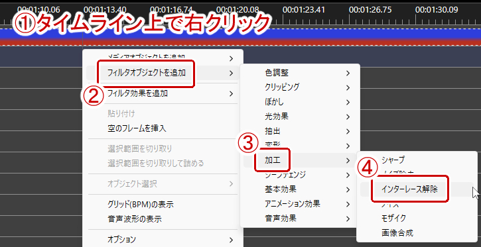Expand the オプション submenu
Viewport: 481px width, 247px height.
coord(163,239)
